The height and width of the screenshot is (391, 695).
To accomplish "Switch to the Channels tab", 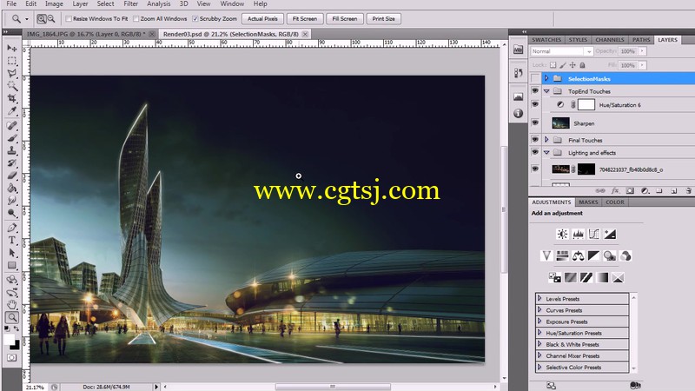I will point(610,40).
